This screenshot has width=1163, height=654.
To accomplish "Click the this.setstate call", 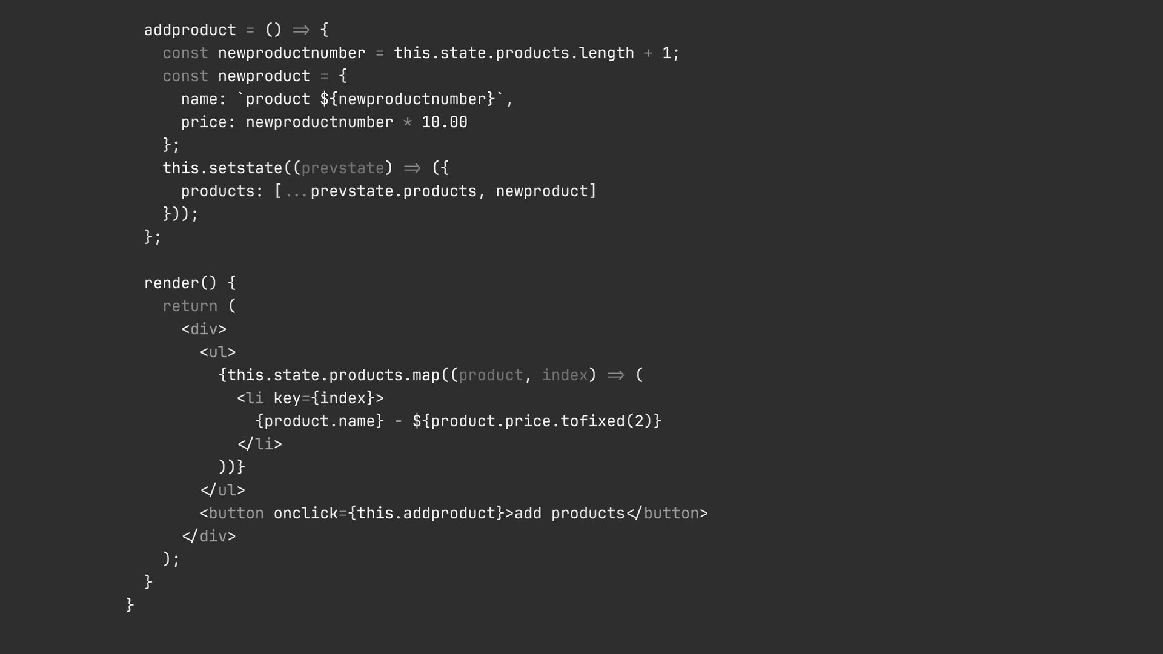I will [x=222, y=168].
